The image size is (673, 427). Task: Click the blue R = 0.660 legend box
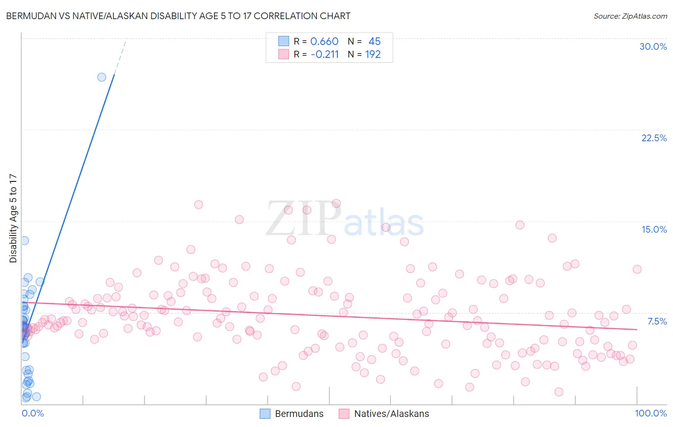[284, 41]
